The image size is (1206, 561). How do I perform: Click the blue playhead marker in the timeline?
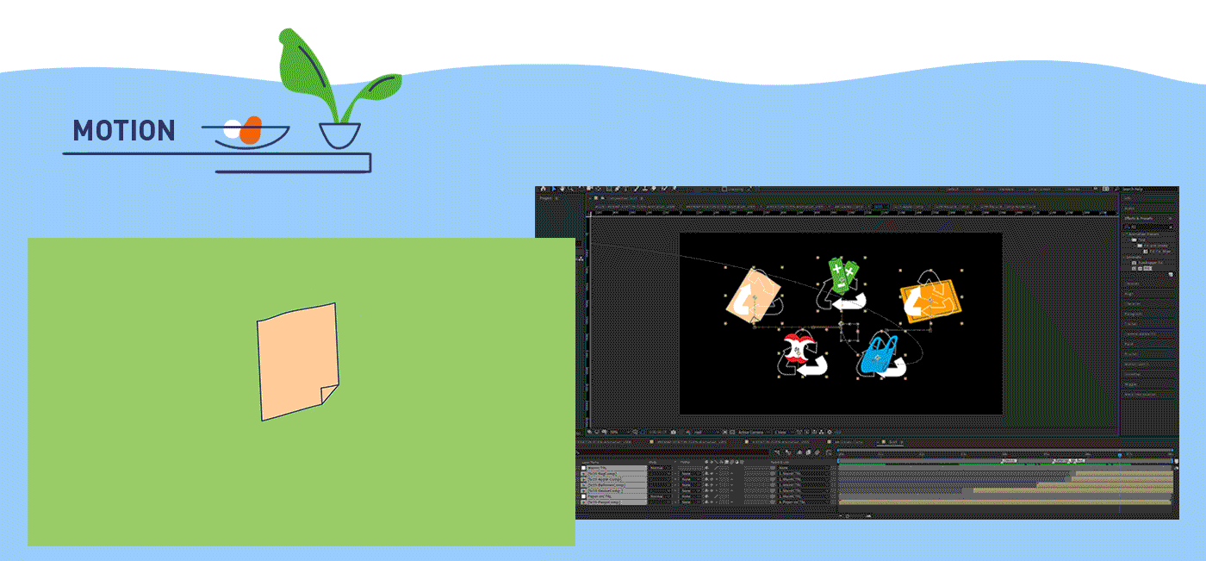pos(1119,454)
